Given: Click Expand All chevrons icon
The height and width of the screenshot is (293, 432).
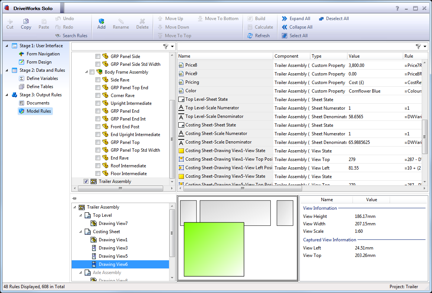Looking at the screenshot, I should [284, 19].
